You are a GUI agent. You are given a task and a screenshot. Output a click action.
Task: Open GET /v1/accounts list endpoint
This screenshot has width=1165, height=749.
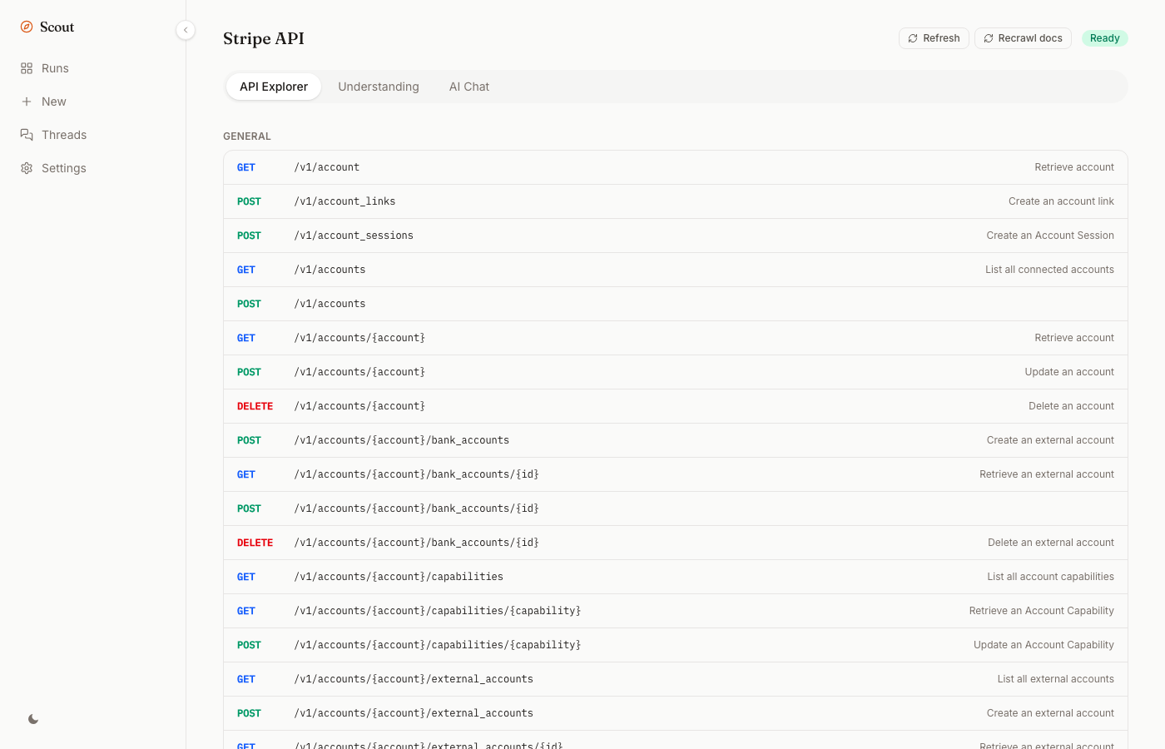click(676, 270)
